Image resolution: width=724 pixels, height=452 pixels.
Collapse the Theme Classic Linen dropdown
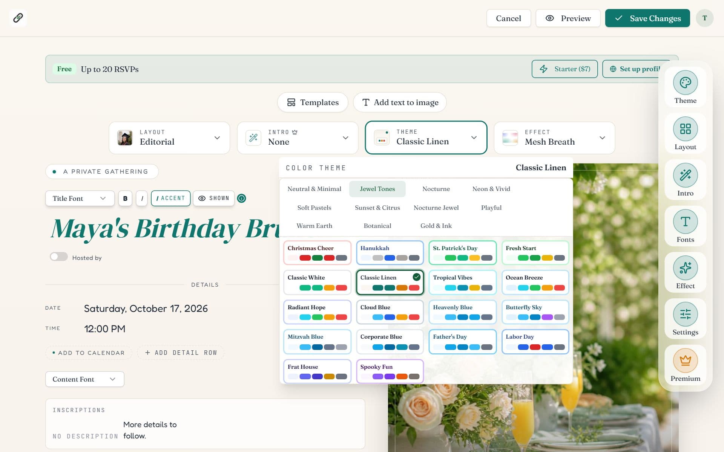pos(426,137)
